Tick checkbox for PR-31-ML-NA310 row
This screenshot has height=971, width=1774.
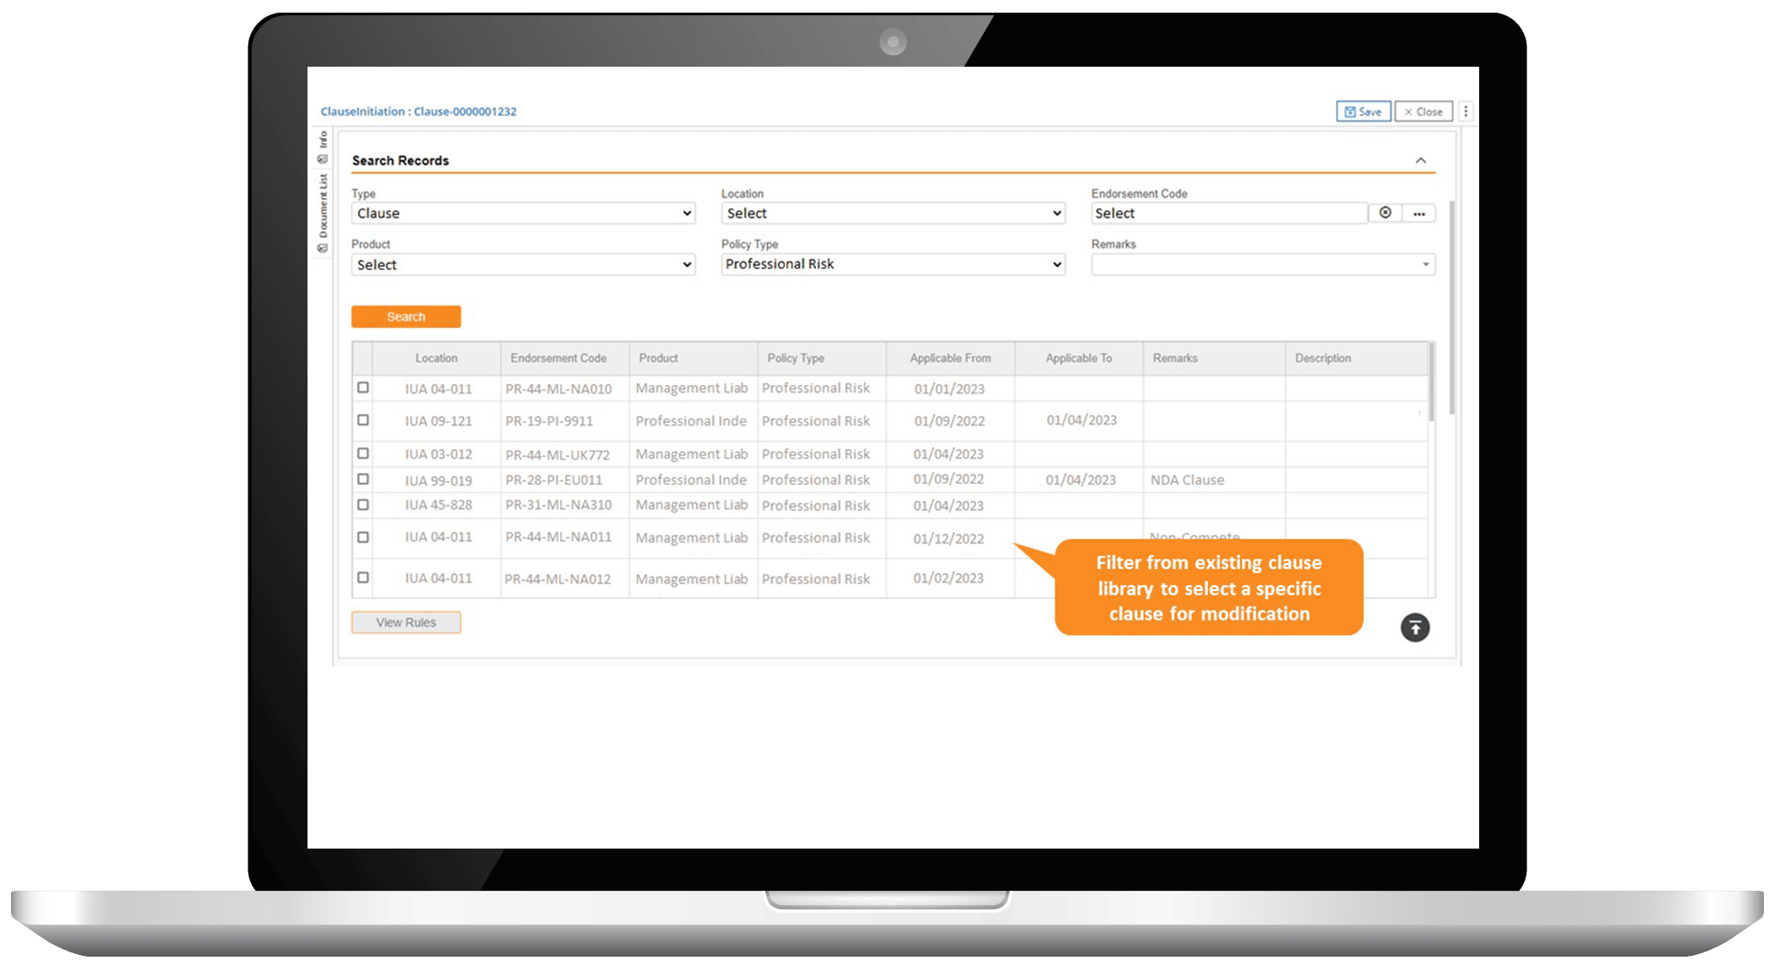coord(363,505)
